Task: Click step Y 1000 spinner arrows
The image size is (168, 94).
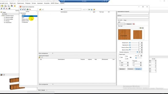Action: coord(128,65)
